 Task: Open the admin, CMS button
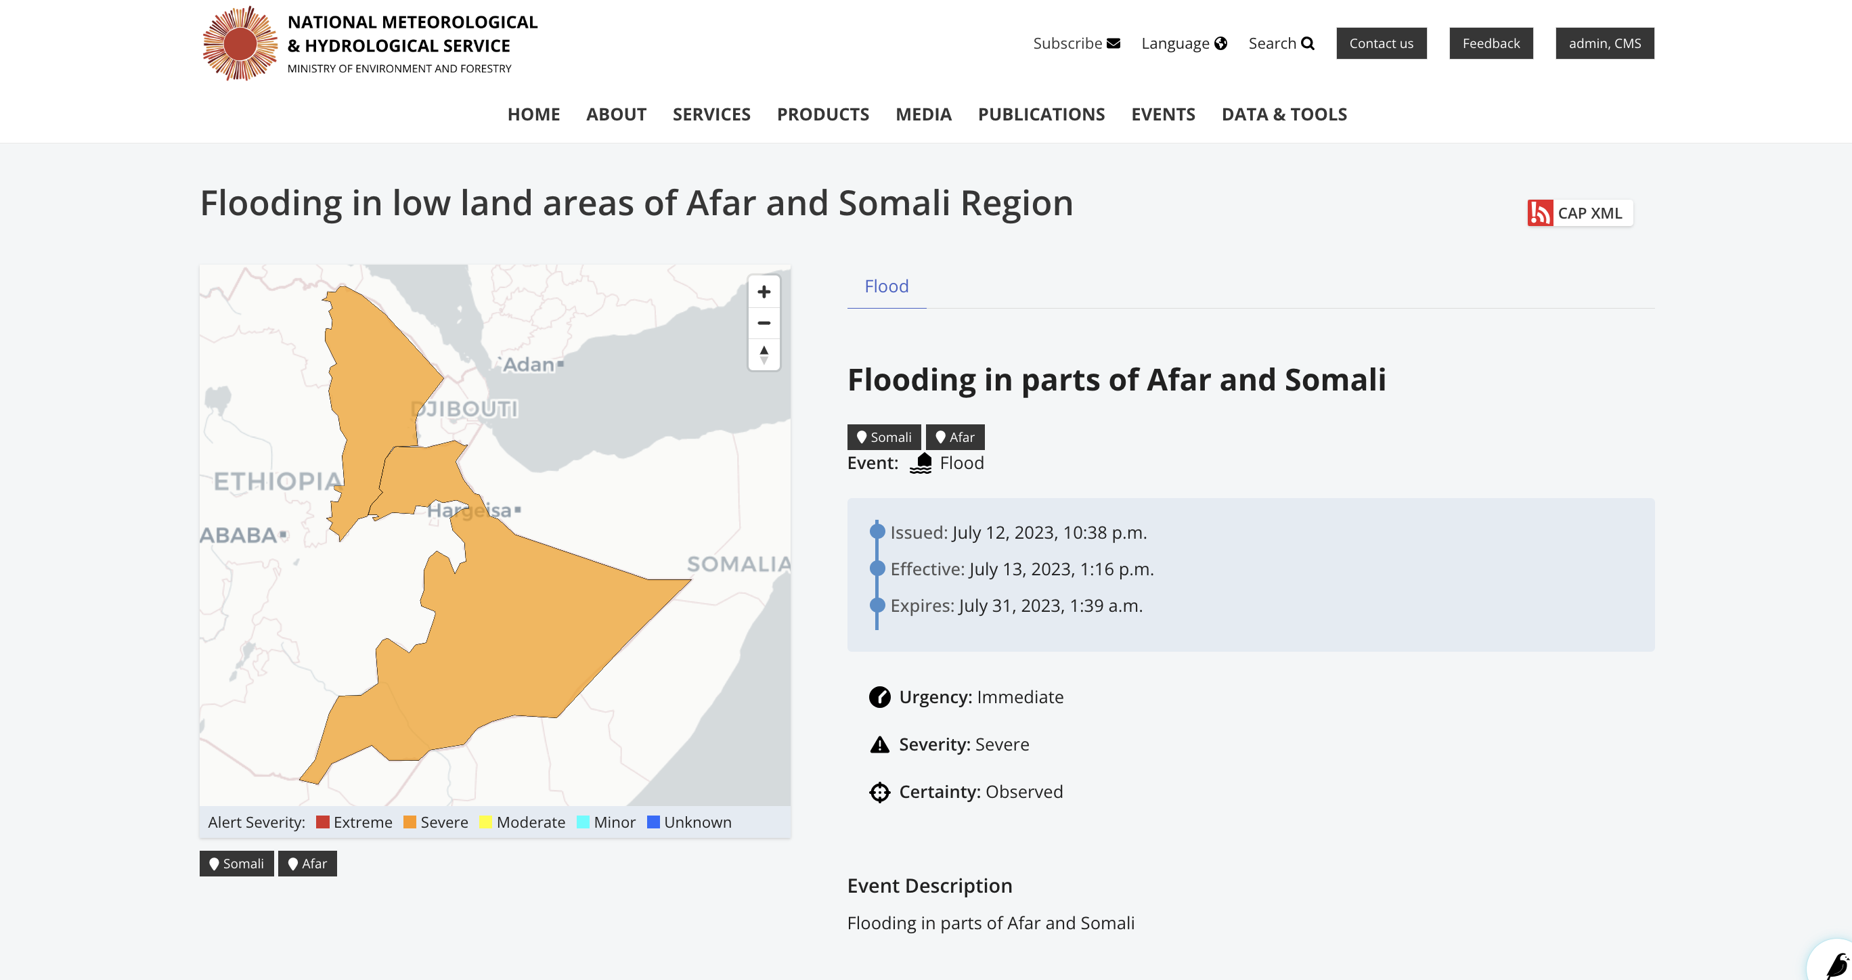pyautogui.click(x=1605, y=43)
